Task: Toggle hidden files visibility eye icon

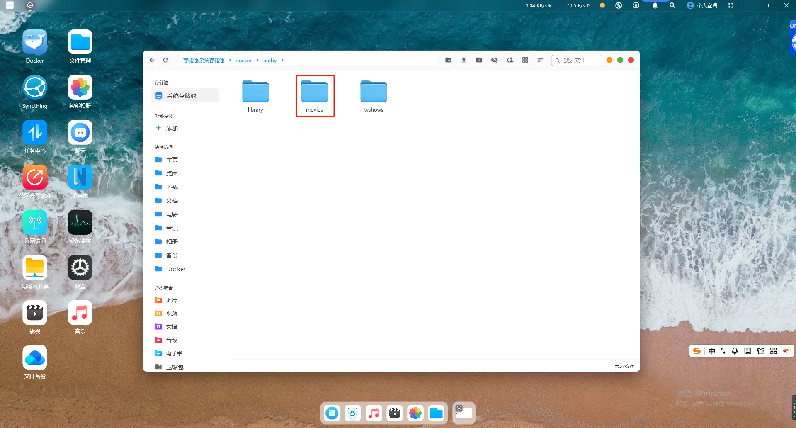Action: pos(494,60)
